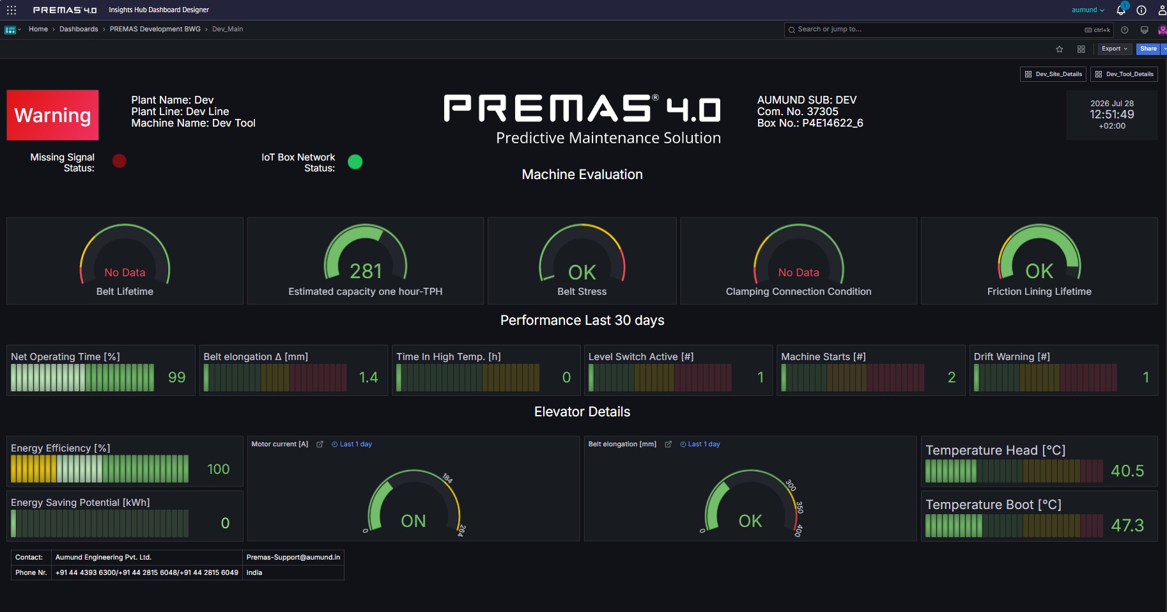Open the pink user avatar menu
This screenshot has height=612, width=1167.
point(1162,29)
